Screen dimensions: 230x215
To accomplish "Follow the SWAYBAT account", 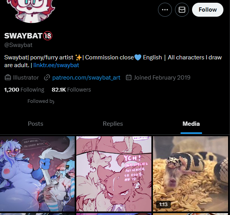I will [208, 10].
